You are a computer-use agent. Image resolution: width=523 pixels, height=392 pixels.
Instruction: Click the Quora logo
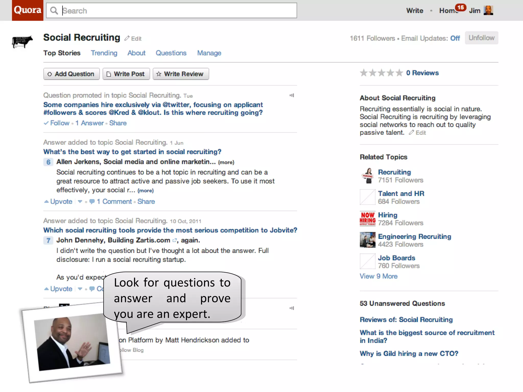click(28, 10)
